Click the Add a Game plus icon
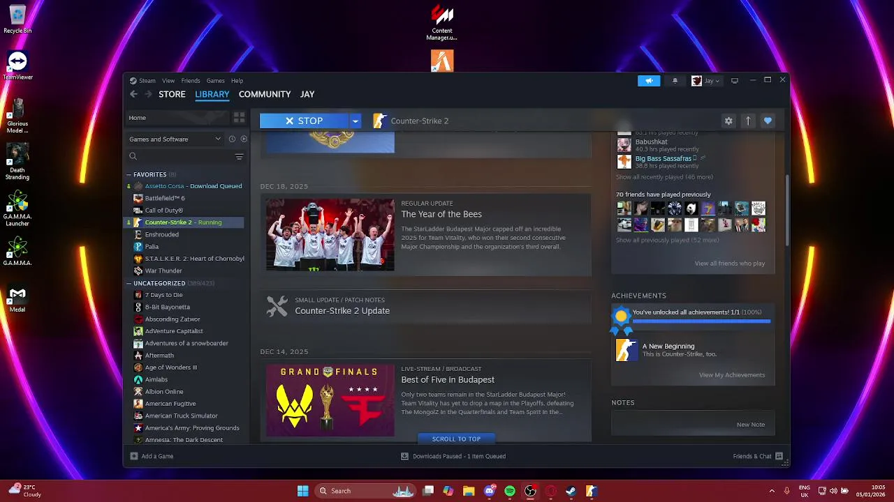The height and width of the screenshot is (502, 894). tap(134, 456)
